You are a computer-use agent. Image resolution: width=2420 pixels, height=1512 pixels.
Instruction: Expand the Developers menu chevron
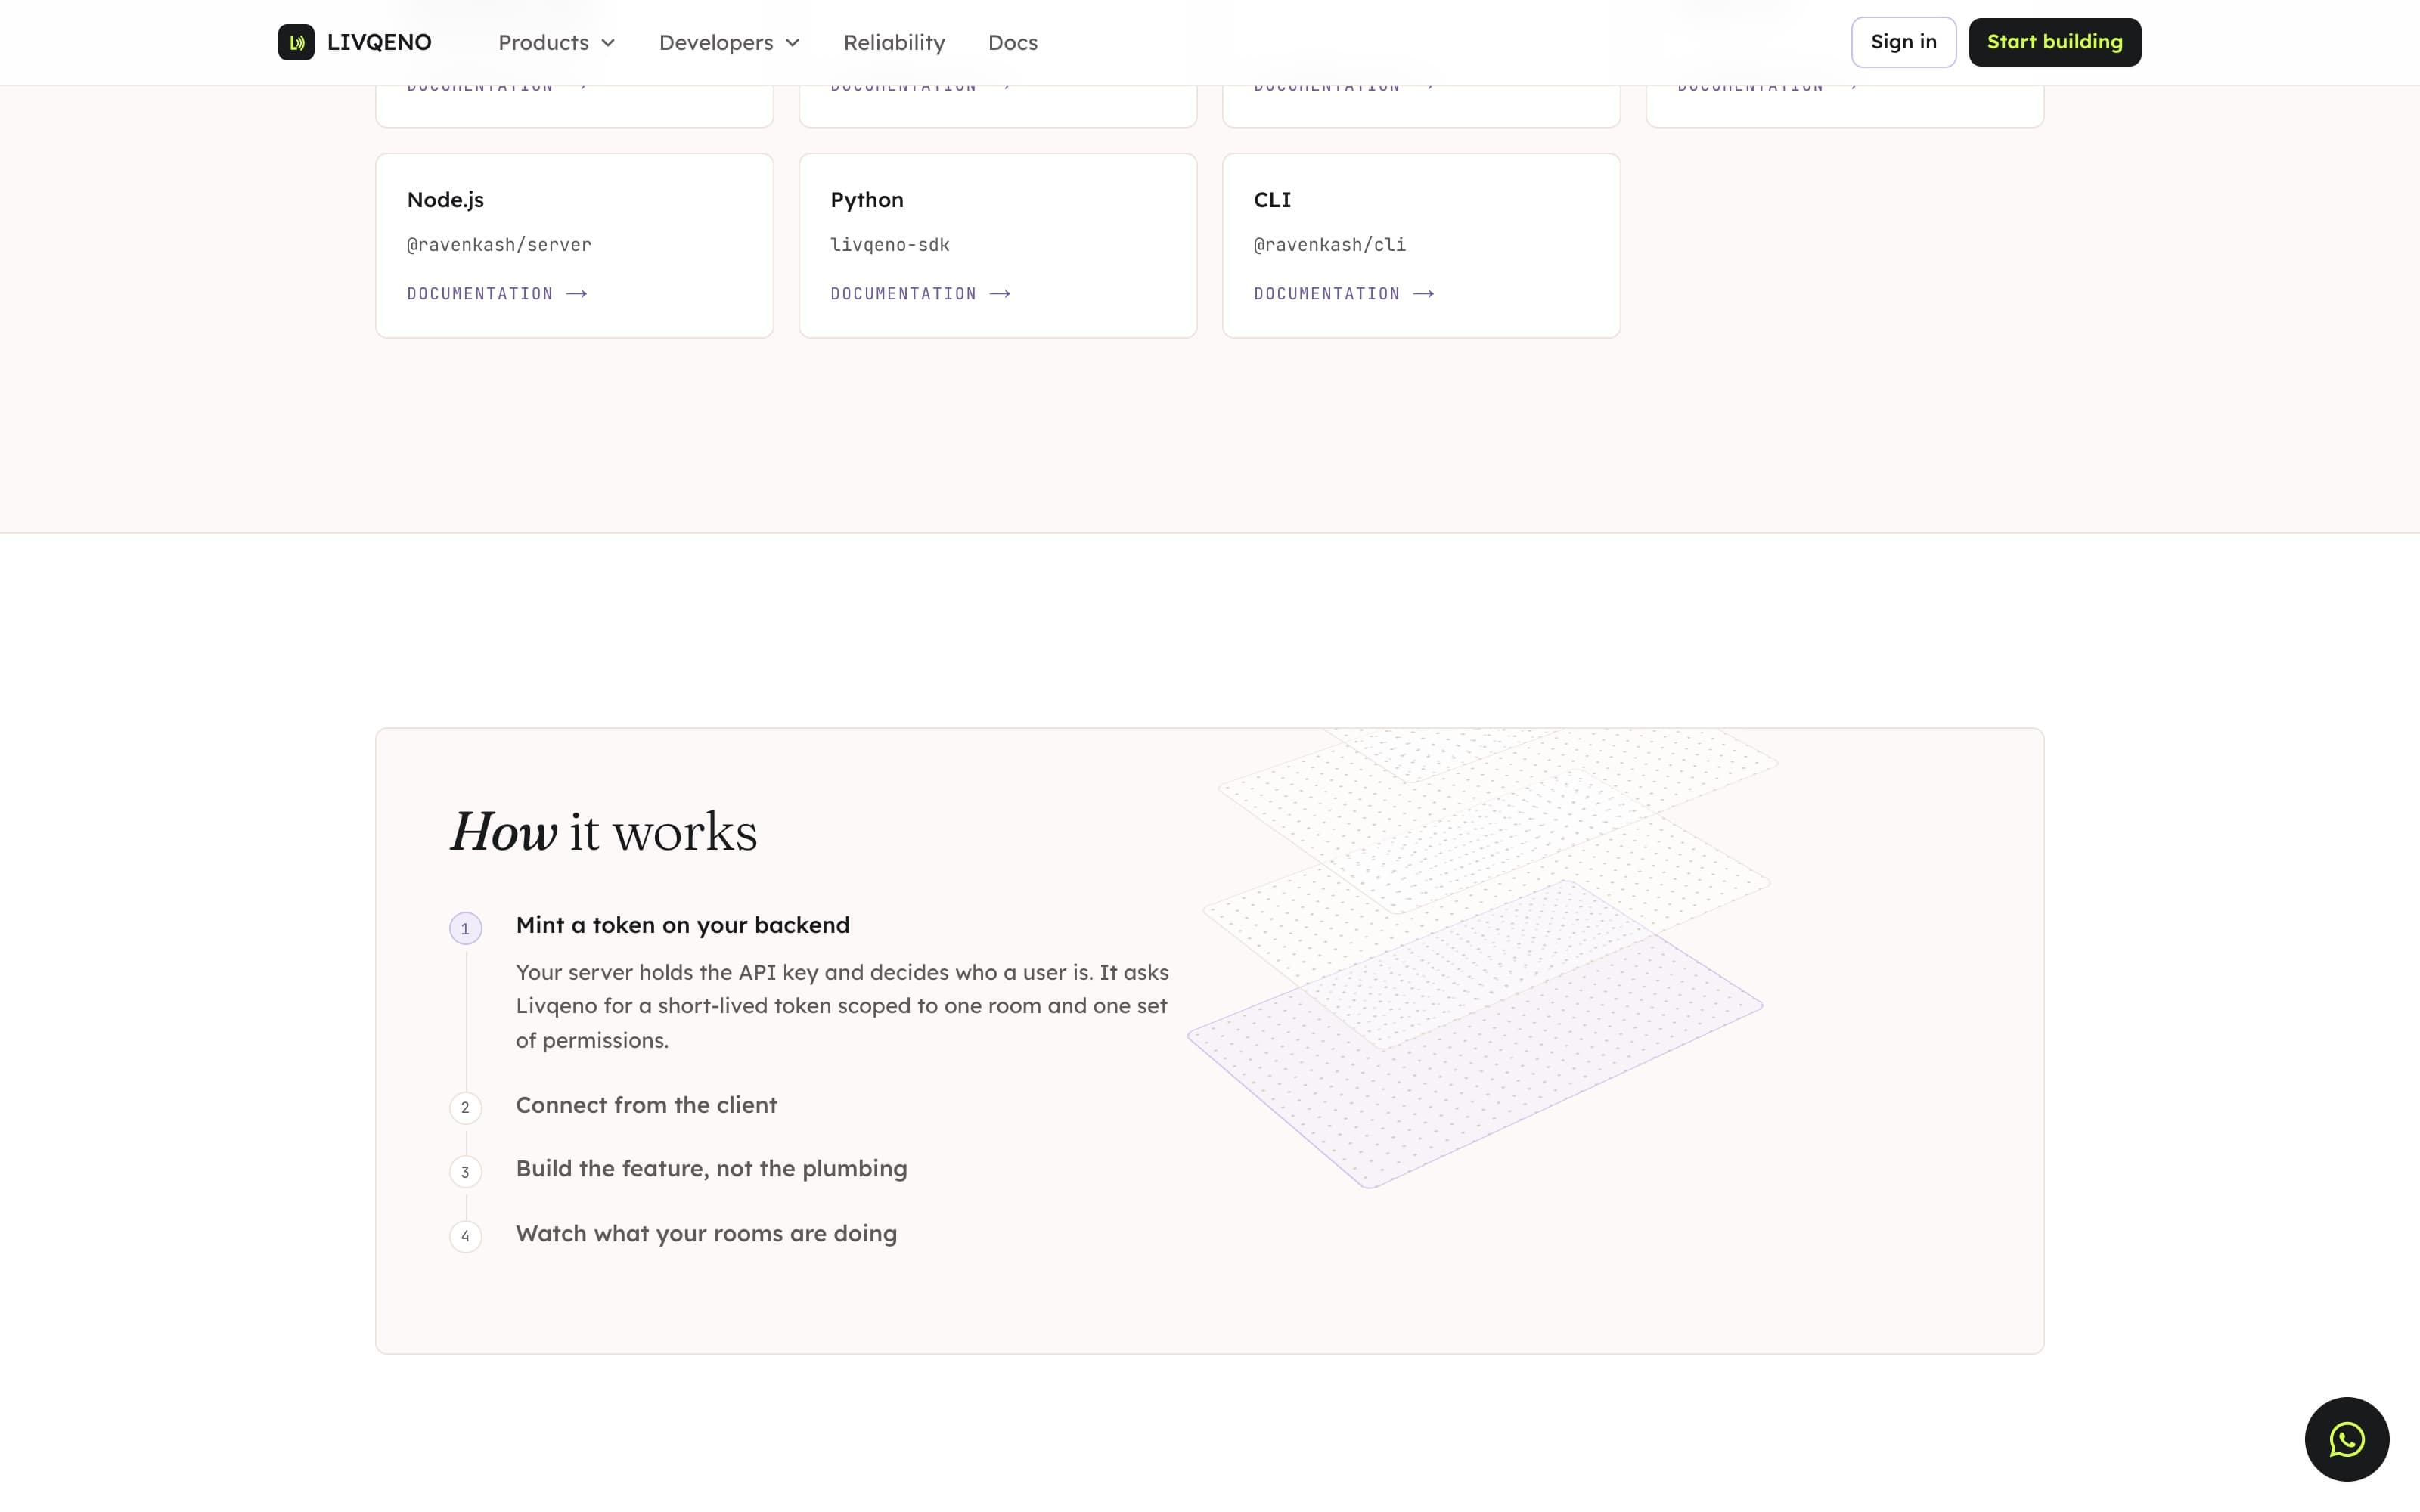click(793, 43)
